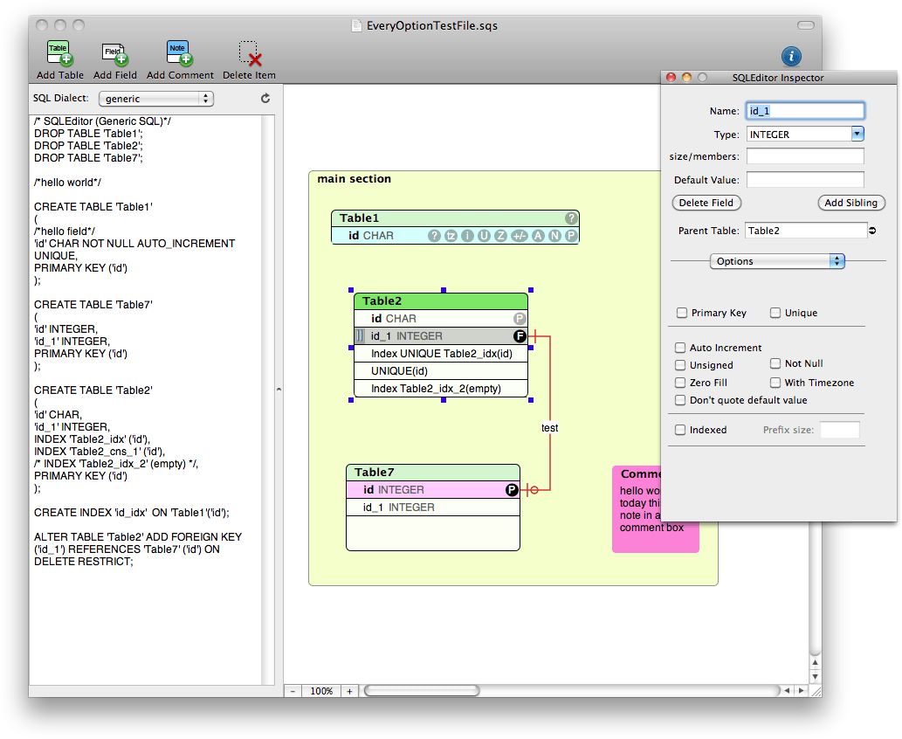
Task: Check the Not Null option
Action: coord(776,363)
